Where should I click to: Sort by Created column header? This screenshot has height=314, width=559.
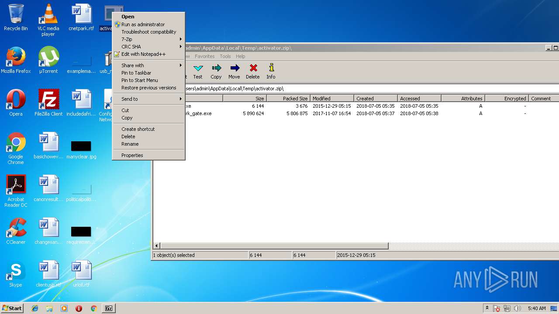pyautogui.click(x=376, y=99)
